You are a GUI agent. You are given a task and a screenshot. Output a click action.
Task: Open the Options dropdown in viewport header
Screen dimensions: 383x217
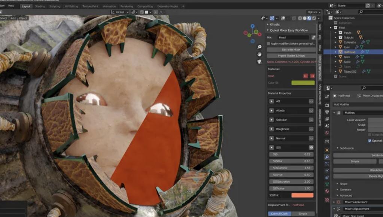point(314,12)
